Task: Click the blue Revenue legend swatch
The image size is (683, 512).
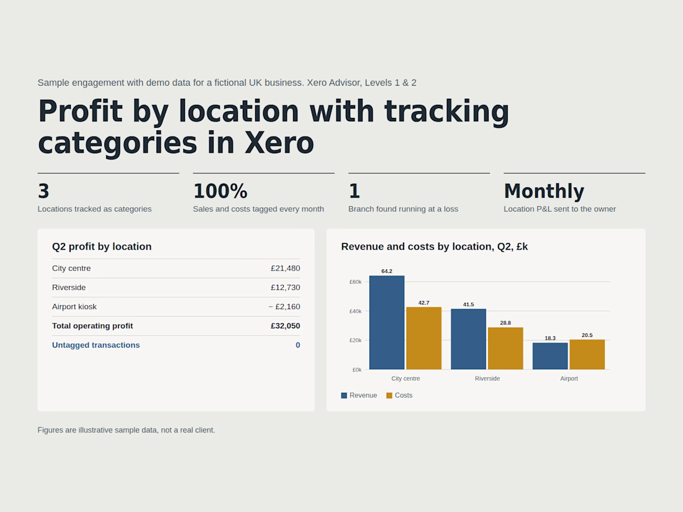Action: (x=344, y=395)
